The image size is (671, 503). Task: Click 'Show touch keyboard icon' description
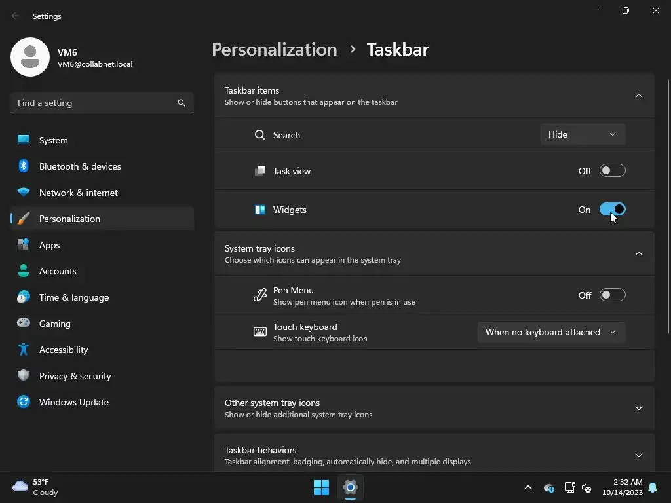320,339
